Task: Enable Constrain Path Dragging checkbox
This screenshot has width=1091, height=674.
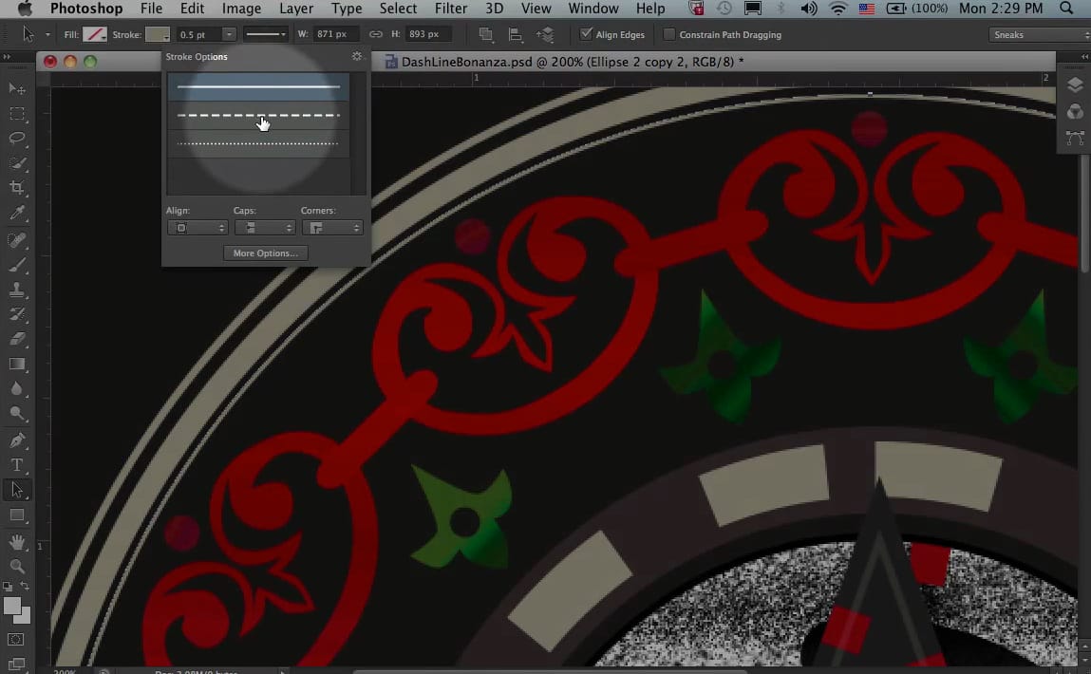Action: tap(669, 34)
